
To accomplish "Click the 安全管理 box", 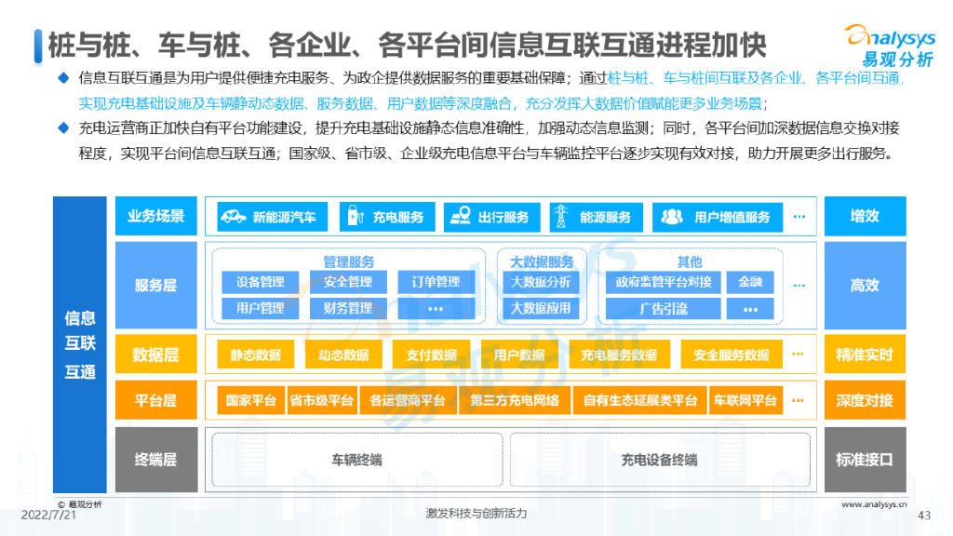I will point(348,282).
